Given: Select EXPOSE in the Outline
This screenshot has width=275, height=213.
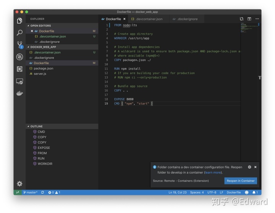Looking at the screenshot, I should [62, 148].
